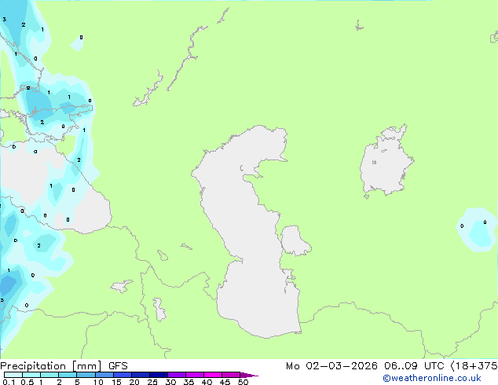
Task: Click the legend value label 0.1
Action: [9, 382]
